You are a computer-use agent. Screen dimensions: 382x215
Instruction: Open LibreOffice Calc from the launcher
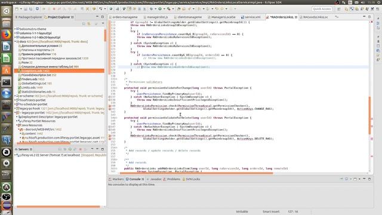coord(7,59)
